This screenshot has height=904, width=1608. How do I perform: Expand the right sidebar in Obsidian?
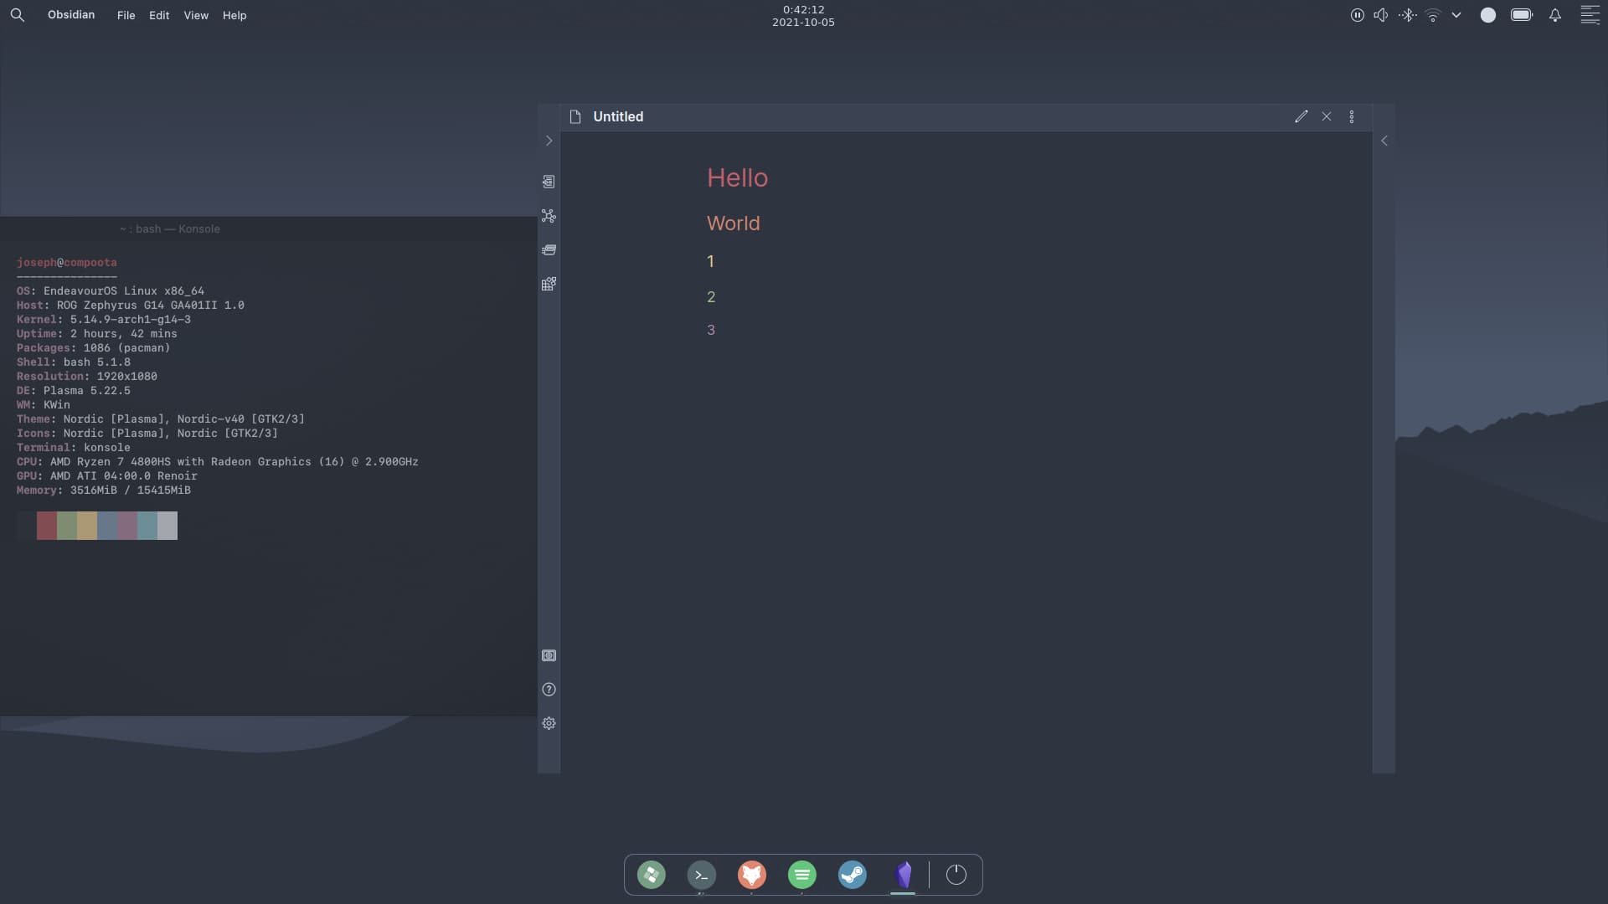coord(1384,141)
